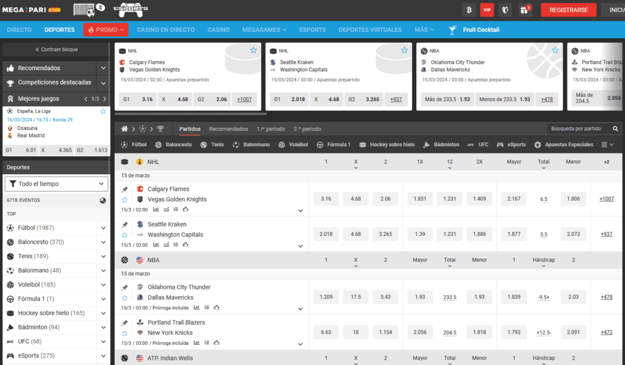Expand the Portland Trail Blazers match row

pos(300,343)
